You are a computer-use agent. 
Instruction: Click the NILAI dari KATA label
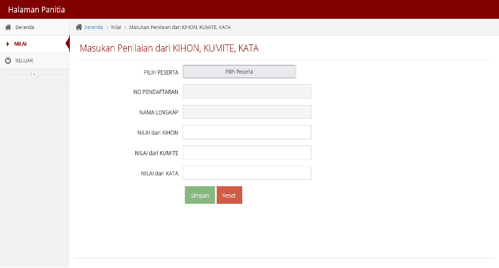point(160,173)
